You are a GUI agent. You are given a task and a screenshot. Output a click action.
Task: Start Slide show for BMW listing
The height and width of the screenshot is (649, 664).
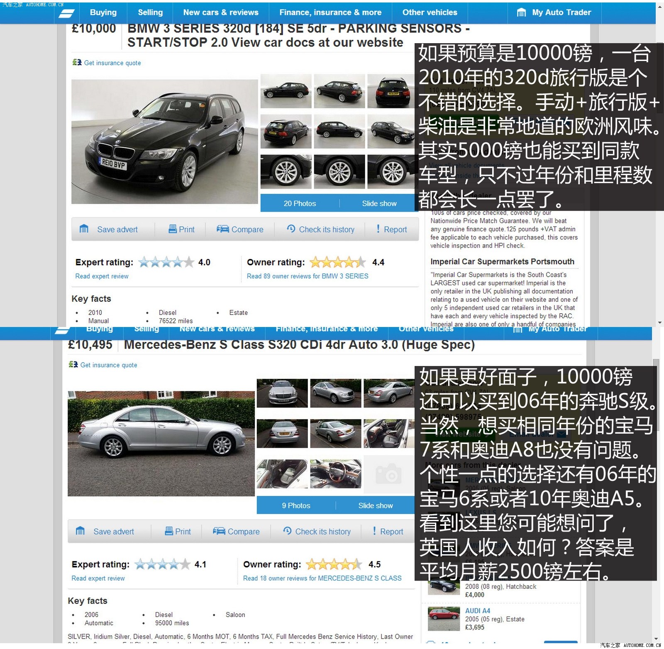[x=379, y=203]
